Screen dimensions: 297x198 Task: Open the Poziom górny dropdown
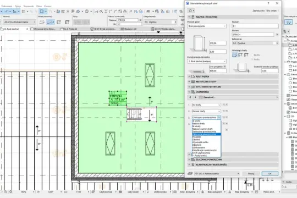point(207,26)
